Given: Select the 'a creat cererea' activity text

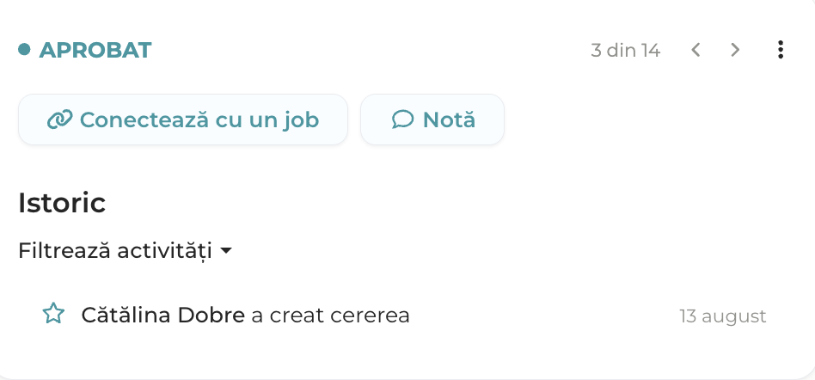Looking at the screenshot, I should 331,316.
